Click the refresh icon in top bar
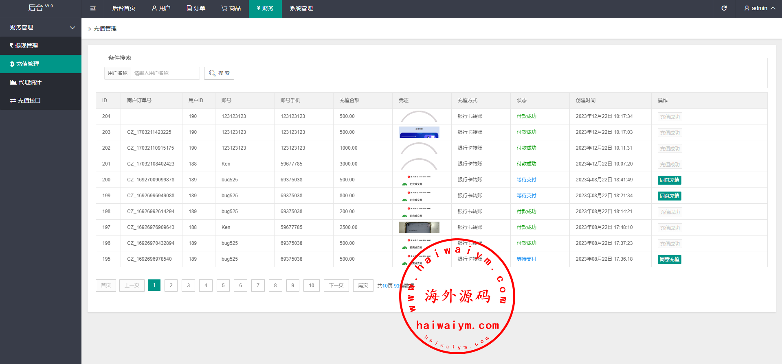Image resolution: width=782 pixels, height=364 pixels. (x=724, y=8)
